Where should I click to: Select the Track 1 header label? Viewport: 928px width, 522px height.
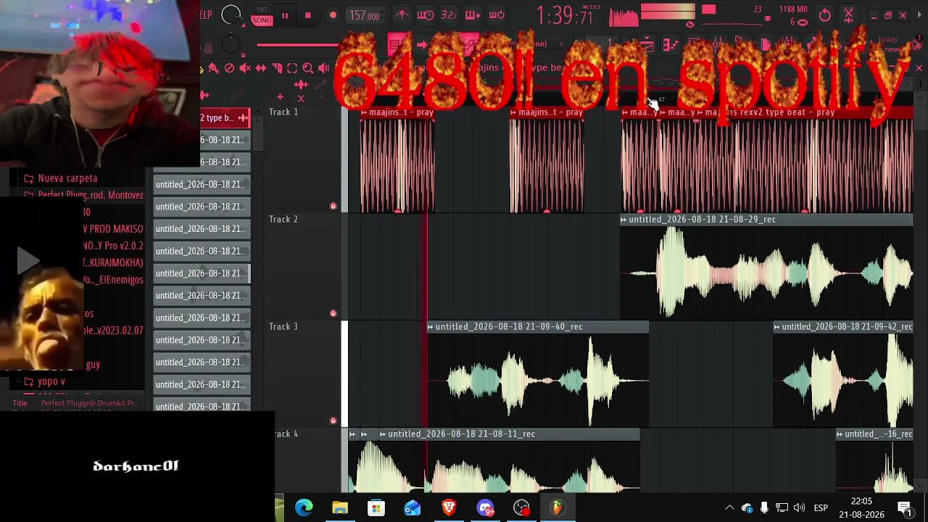[x=283, y=112]
